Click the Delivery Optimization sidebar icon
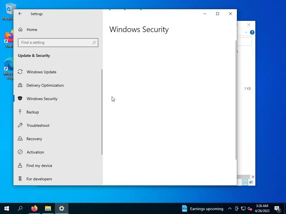 pos(20,85)
